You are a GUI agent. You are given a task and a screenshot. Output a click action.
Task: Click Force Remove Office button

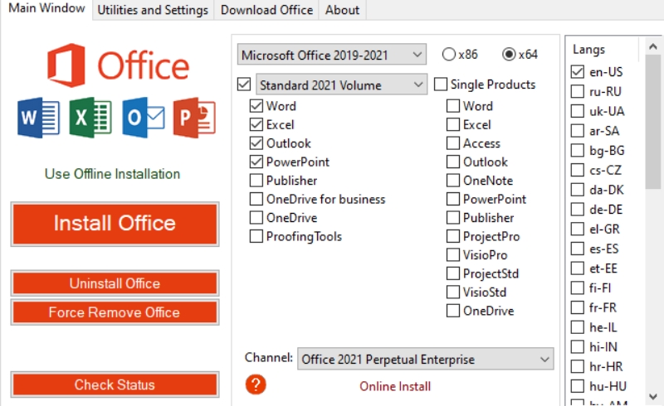point(115,312)
